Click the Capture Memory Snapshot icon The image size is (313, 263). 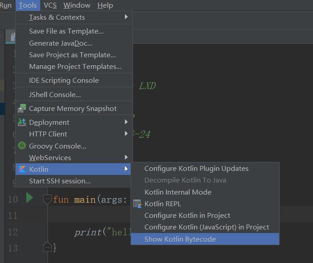(x=21, y=108)
